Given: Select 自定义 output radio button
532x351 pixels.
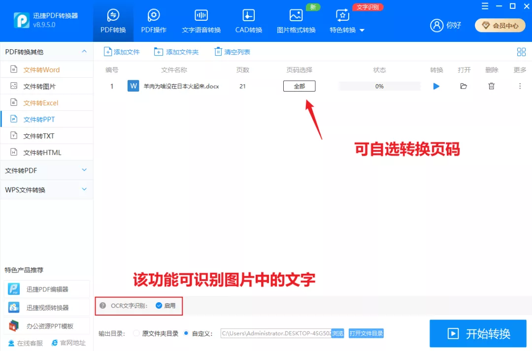Looking at the screenshot, I should [x=186, y=333].
